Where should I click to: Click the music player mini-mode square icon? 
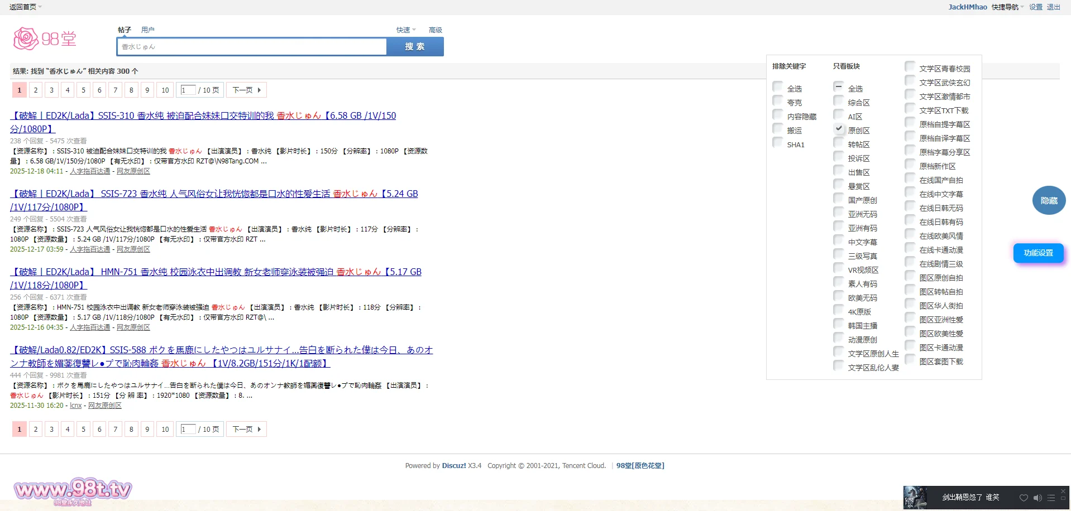point(1063,498)
